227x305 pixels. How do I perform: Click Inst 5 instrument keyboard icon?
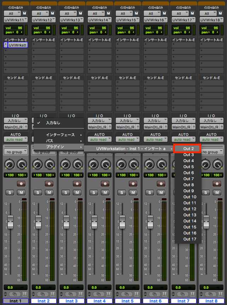[137, 294]
